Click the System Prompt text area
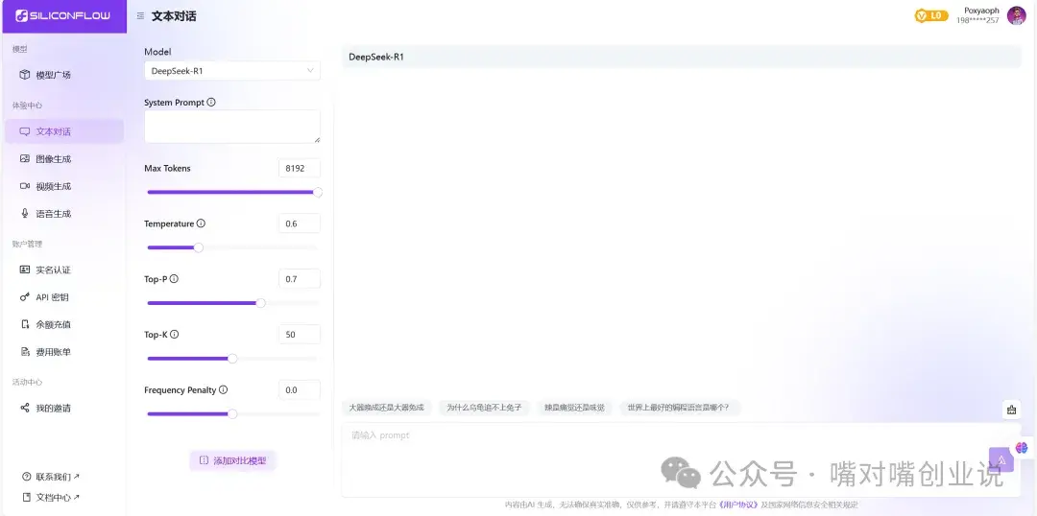This screenshot has width=1037, height=516. tap(232, 127)
